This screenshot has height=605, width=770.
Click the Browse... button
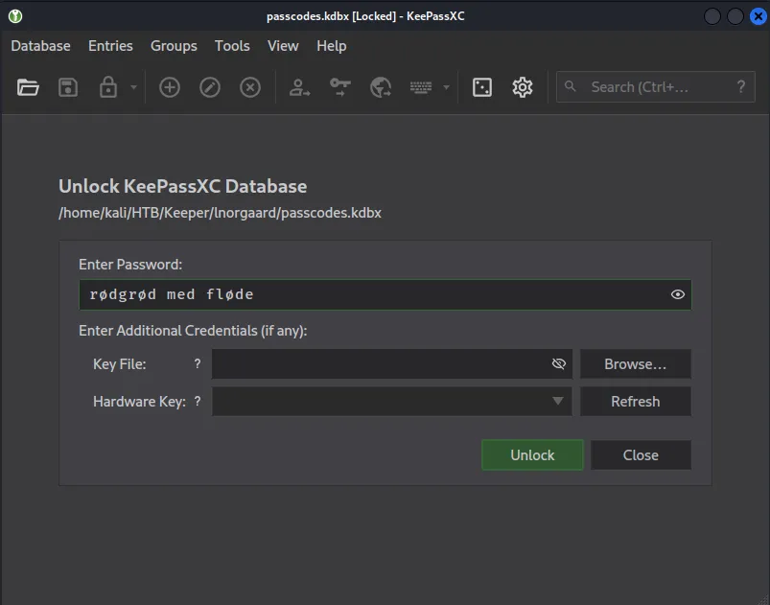coord(636,364)
